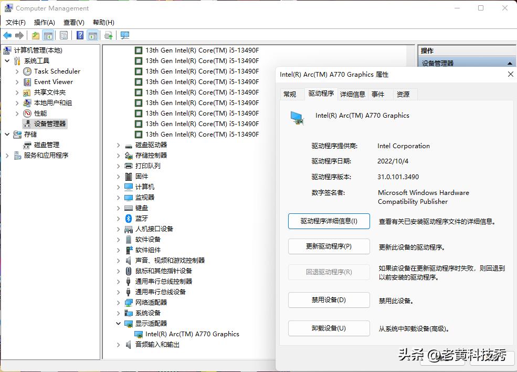Click the Back arrow in toolbar
517x372 pixels.
click(x=7, y=36)
